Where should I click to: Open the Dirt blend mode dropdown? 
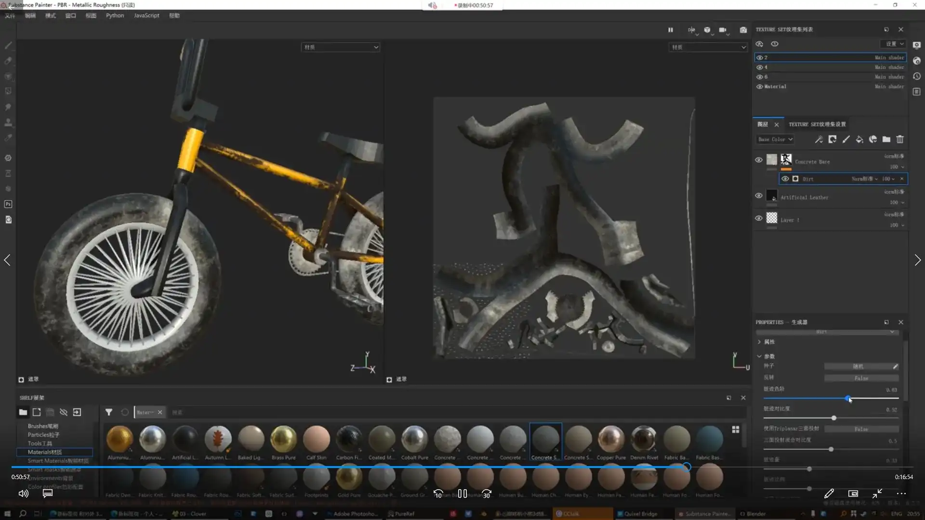tap(864, 179)
